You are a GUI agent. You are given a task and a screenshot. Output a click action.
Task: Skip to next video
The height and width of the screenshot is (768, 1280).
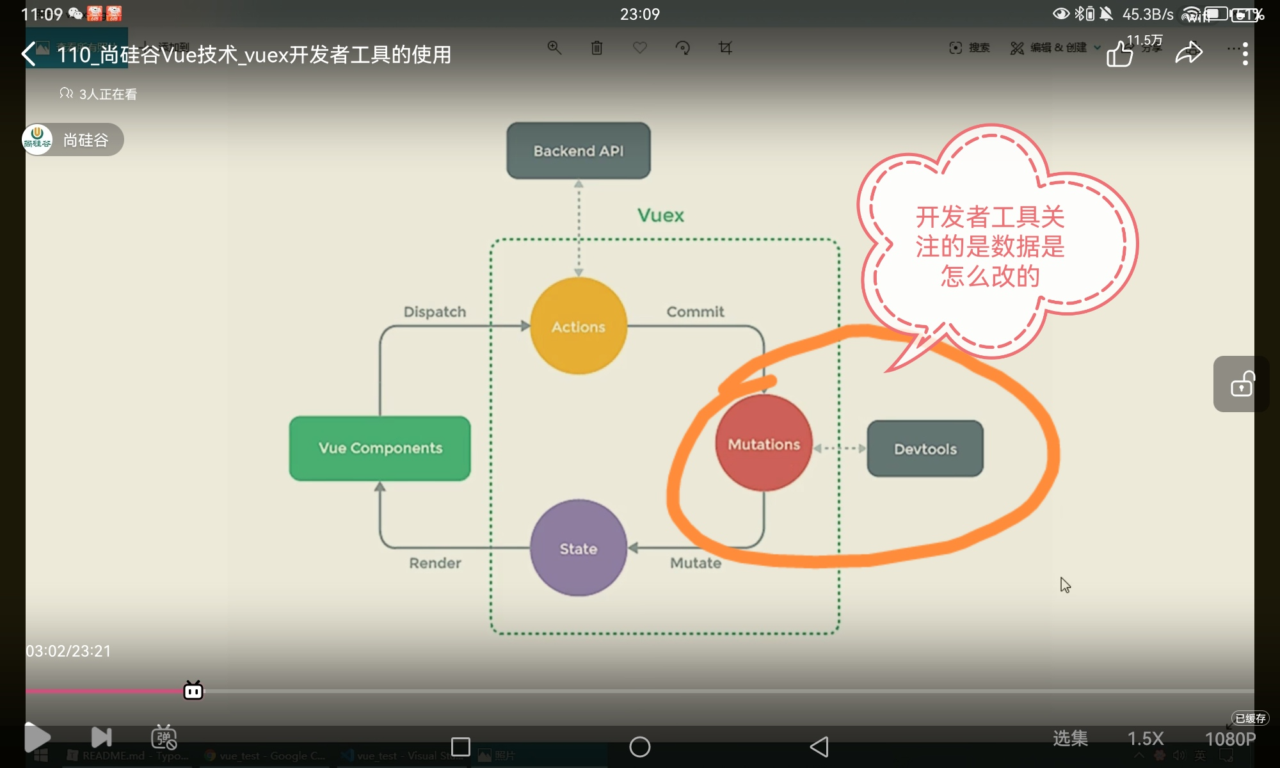click(x=101, y=738)
